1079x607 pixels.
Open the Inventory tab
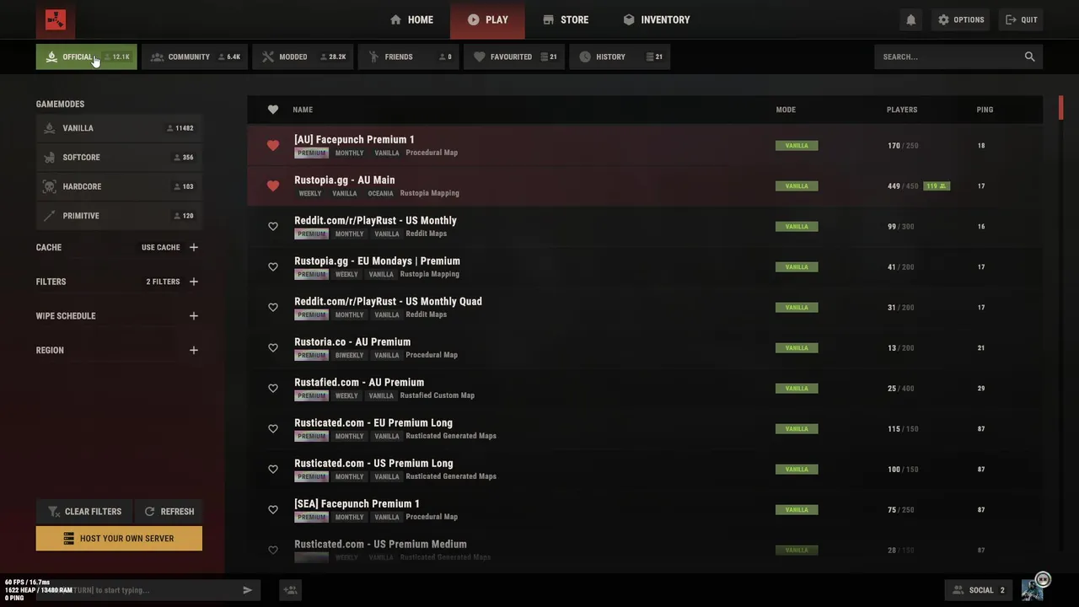(656, 19)
